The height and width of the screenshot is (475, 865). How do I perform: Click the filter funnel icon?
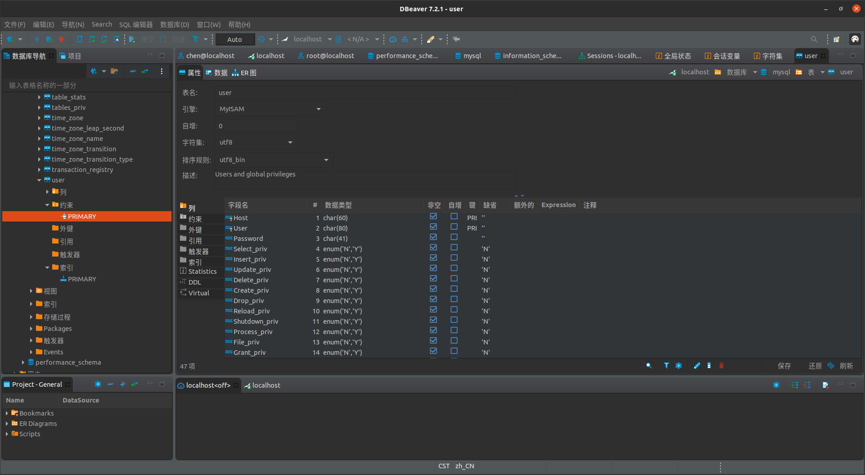tap(667, 366)
